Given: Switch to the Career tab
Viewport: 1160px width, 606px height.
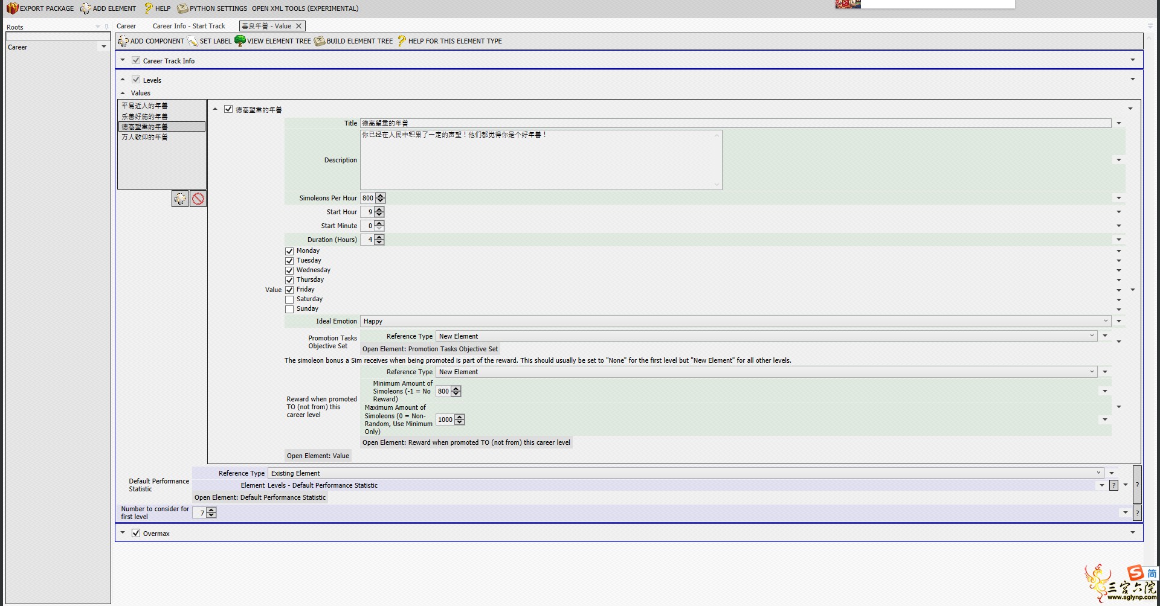Looking at the screenshot, I should coord(126,26).
